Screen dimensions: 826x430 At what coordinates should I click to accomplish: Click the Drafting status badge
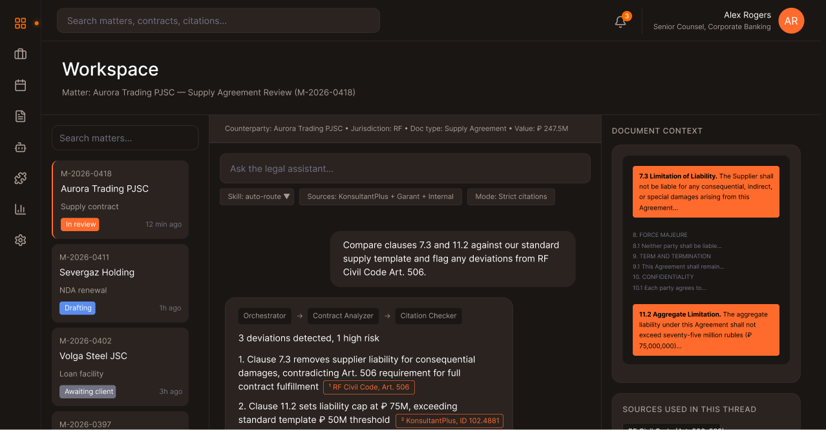point(78,308)
